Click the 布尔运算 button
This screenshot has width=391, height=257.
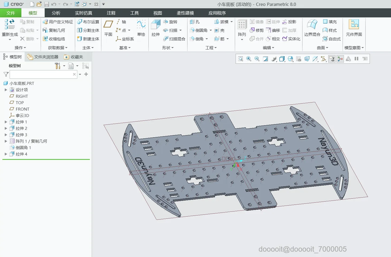click(x=88, y=22)
